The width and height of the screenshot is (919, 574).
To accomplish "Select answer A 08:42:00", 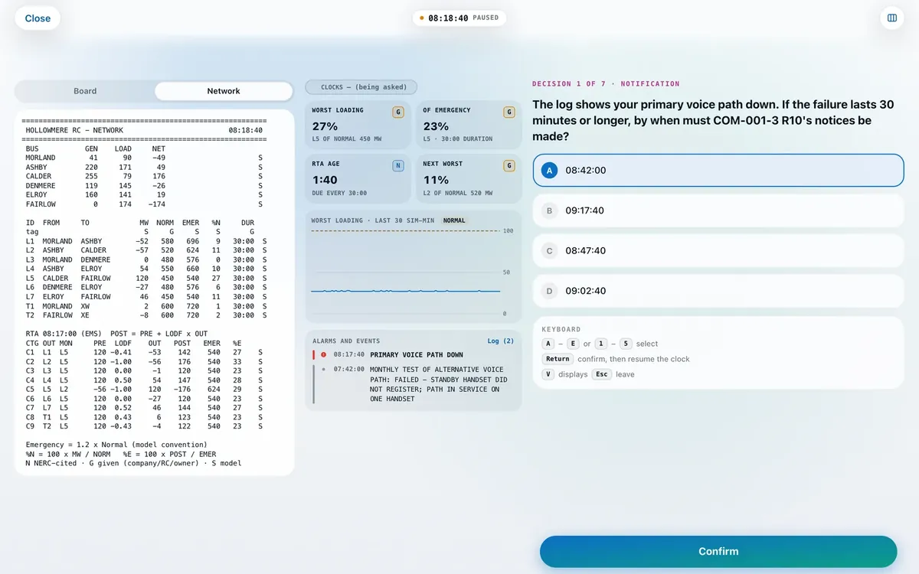I will [x=718, y=171].
